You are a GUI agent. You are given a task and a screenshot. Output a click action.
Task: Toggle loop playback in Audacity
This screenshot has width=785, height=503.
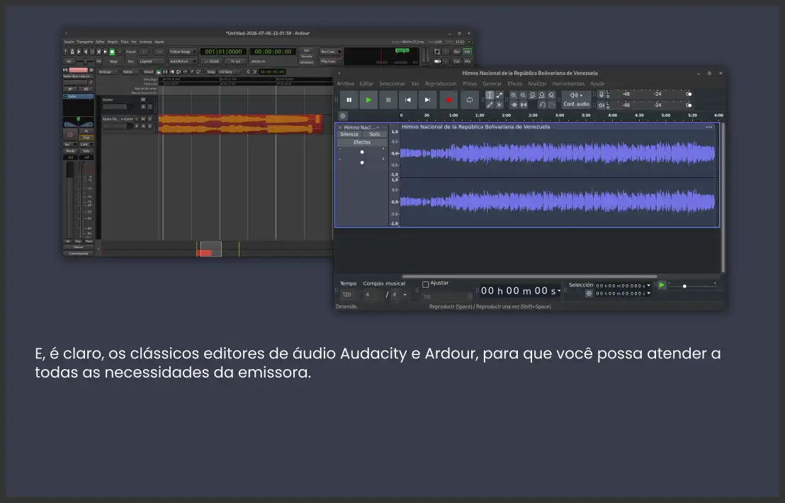coord(470,100)
